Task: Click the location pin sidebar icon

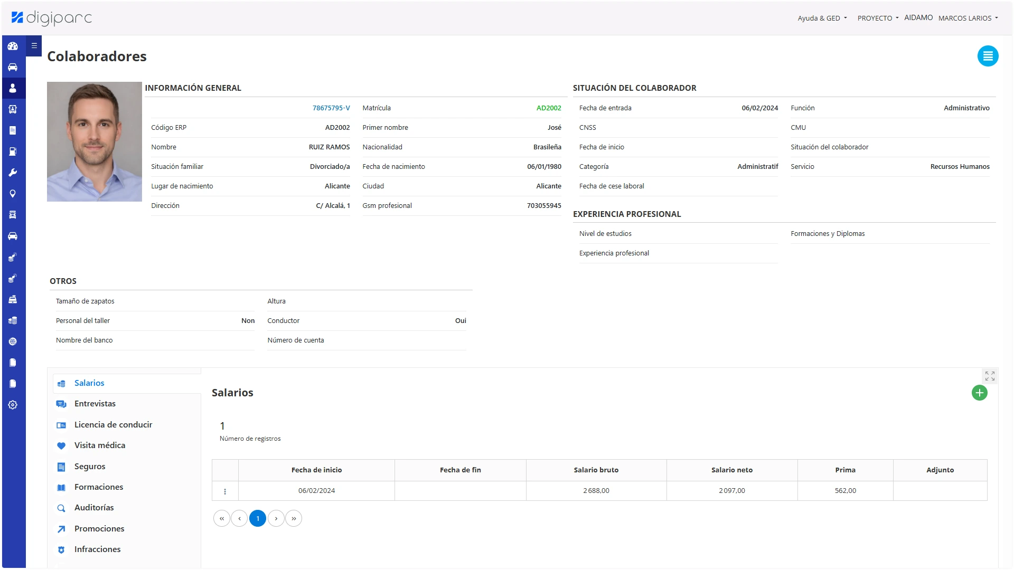Action: pos(13,194)
